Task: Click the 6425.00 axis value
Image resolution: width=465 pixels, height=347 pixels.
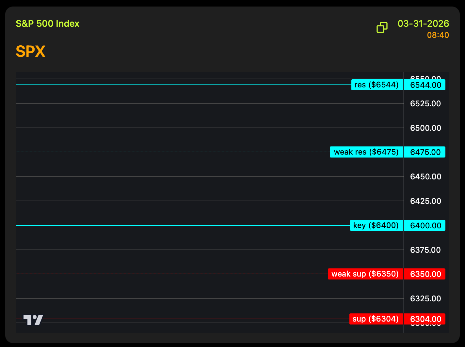Action: click(x=425, y=201)
